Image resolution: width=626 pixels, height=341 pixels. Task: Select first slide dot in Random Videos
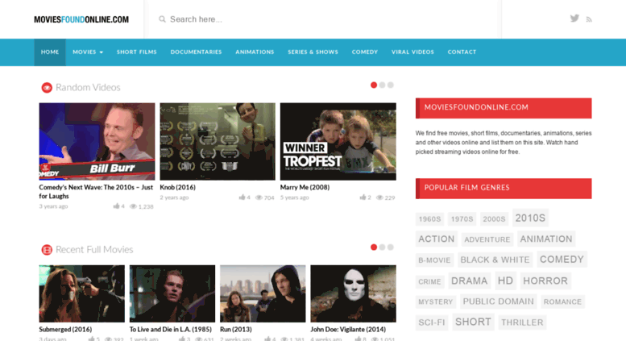(x=374, y=85)
